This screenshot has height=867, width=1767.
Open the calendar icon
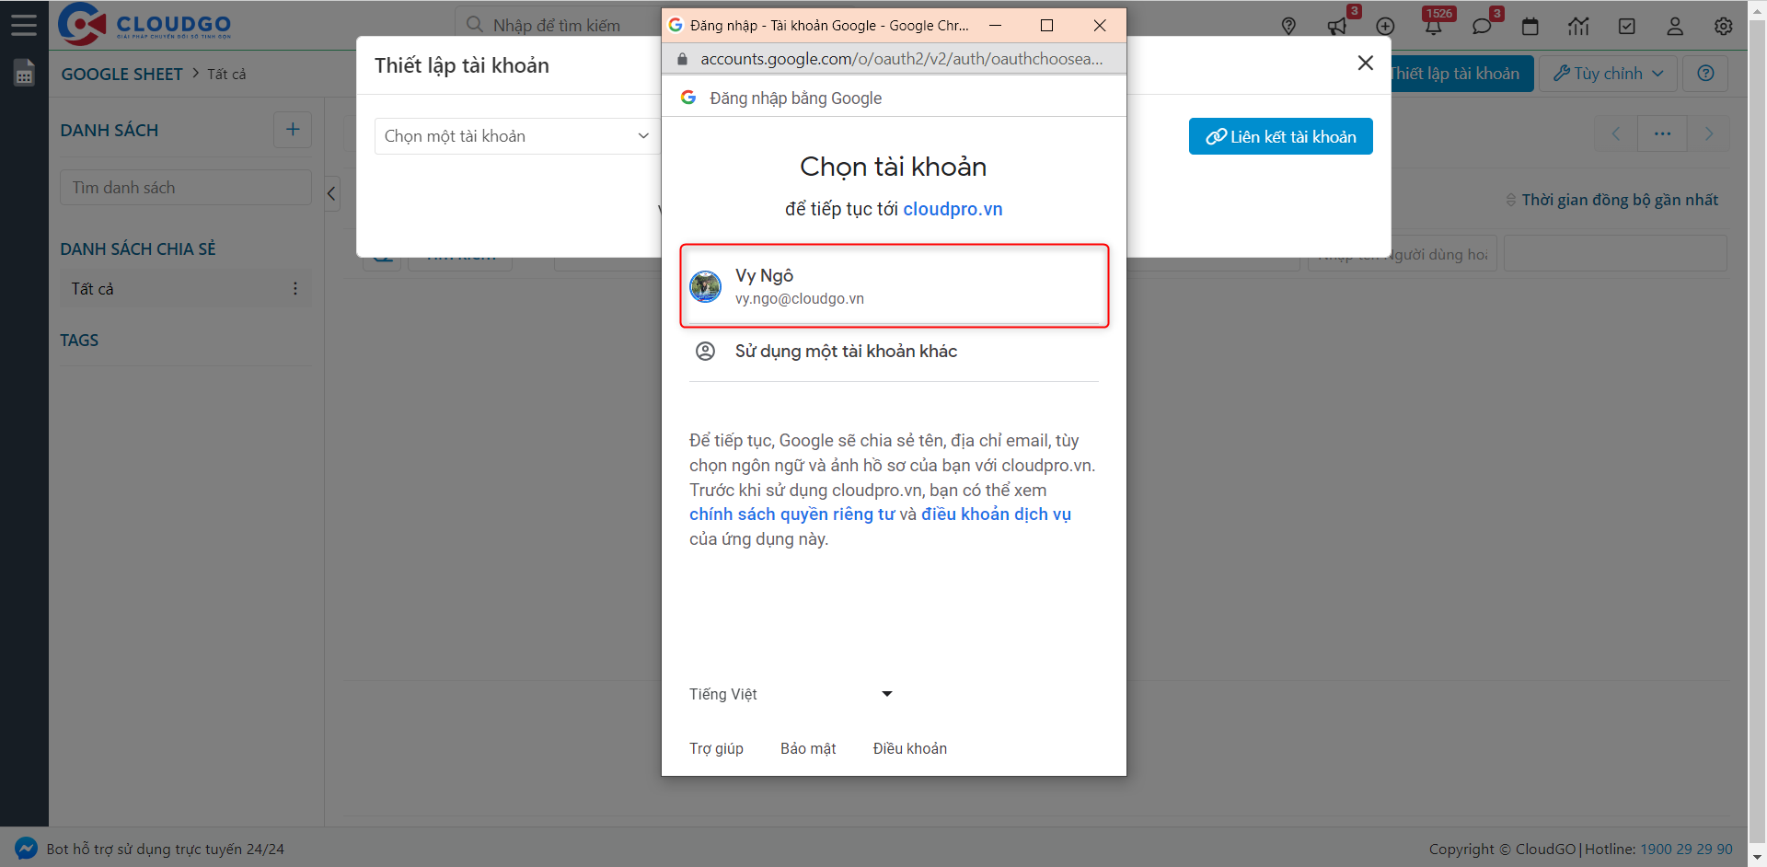(x=1530, y=26)
